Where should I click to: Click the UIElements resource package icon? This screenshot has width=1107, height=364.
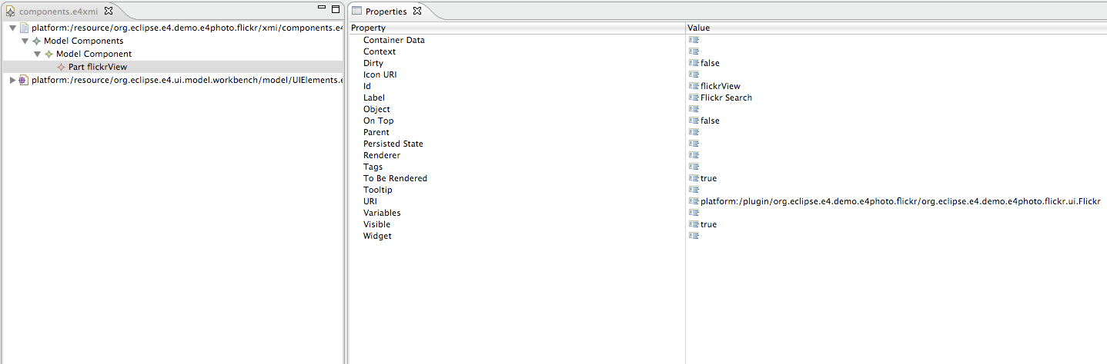(x=24, y=80)
